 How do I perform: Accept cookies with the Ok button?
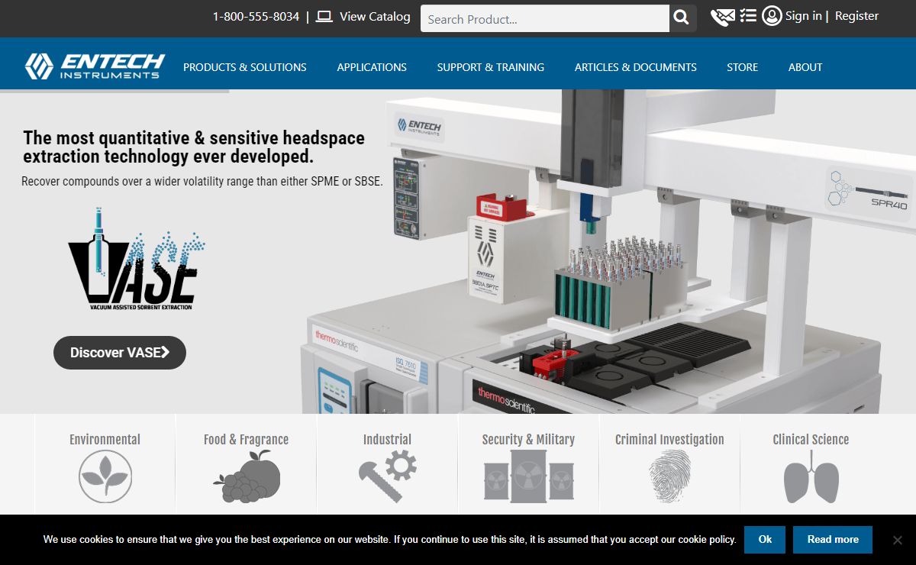coord(765,540)
